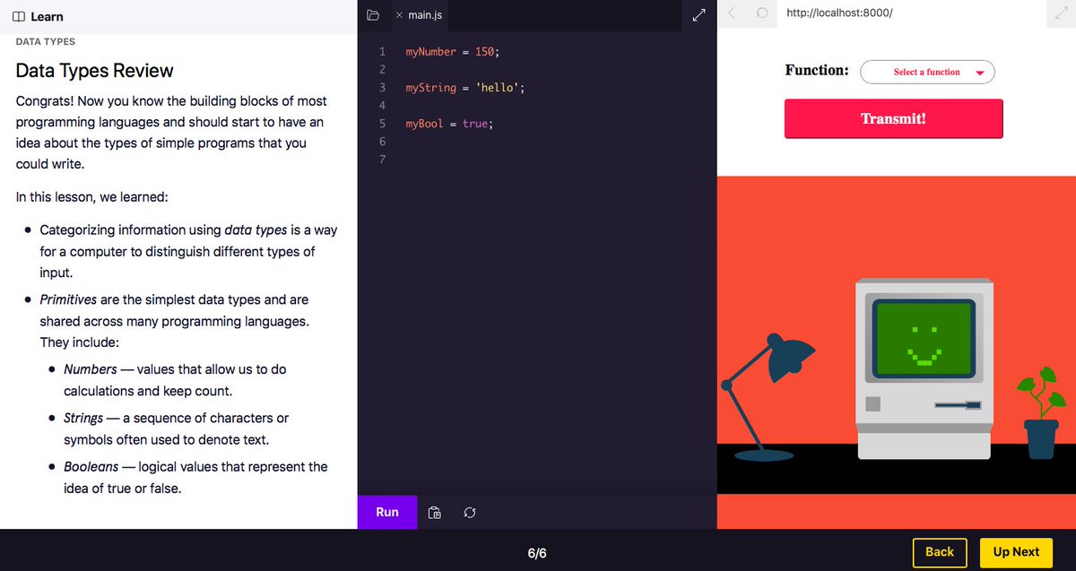Viewport: 1076px width, 571px height.
Task: Expand the code editor to fullscreen
Action: tap(699, 14)
